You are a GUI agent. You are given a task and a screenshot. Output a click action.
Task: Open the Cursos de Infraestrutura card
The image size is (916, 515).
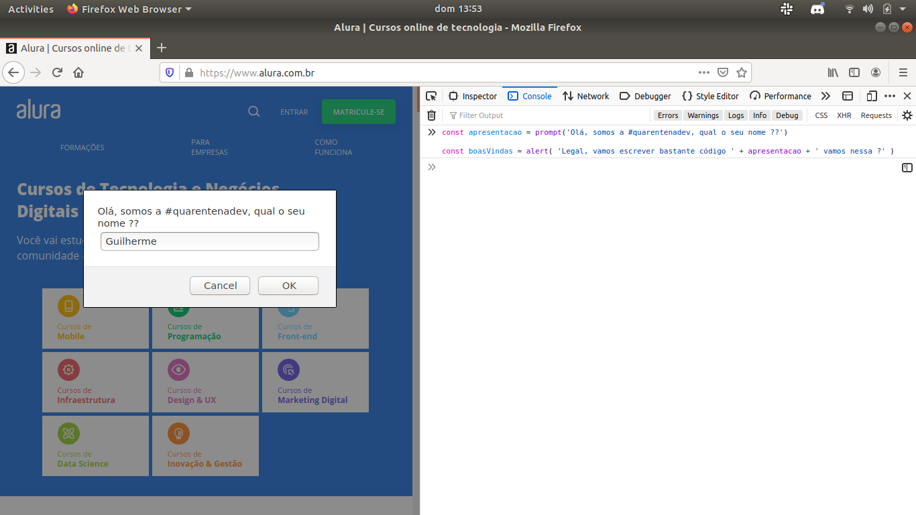[x=95, y=382]
